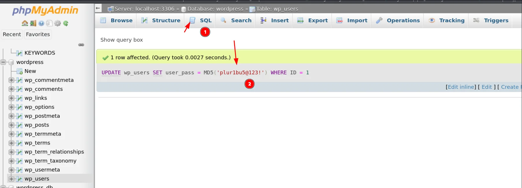Click the wordpress database cylinder icon
522x188 pixels.
11,62
